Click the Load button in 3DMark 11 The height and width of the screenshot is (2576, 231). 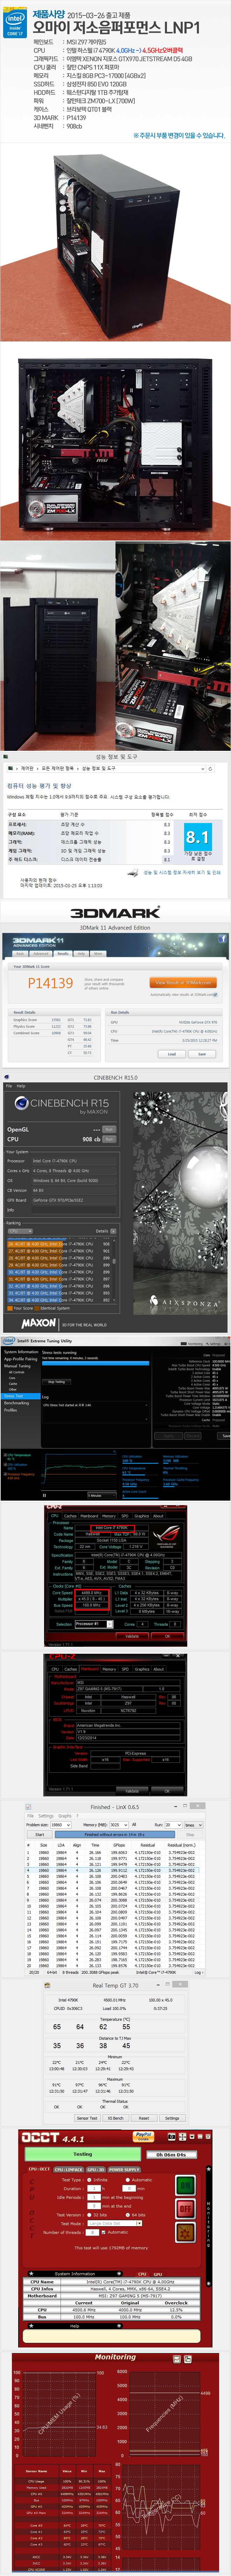point(172,1054)
